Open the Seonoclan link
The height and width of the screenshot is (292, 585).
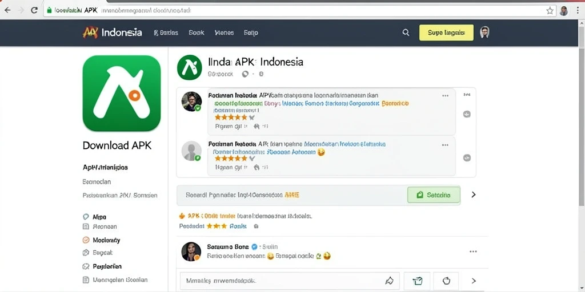tap(97, 182)
